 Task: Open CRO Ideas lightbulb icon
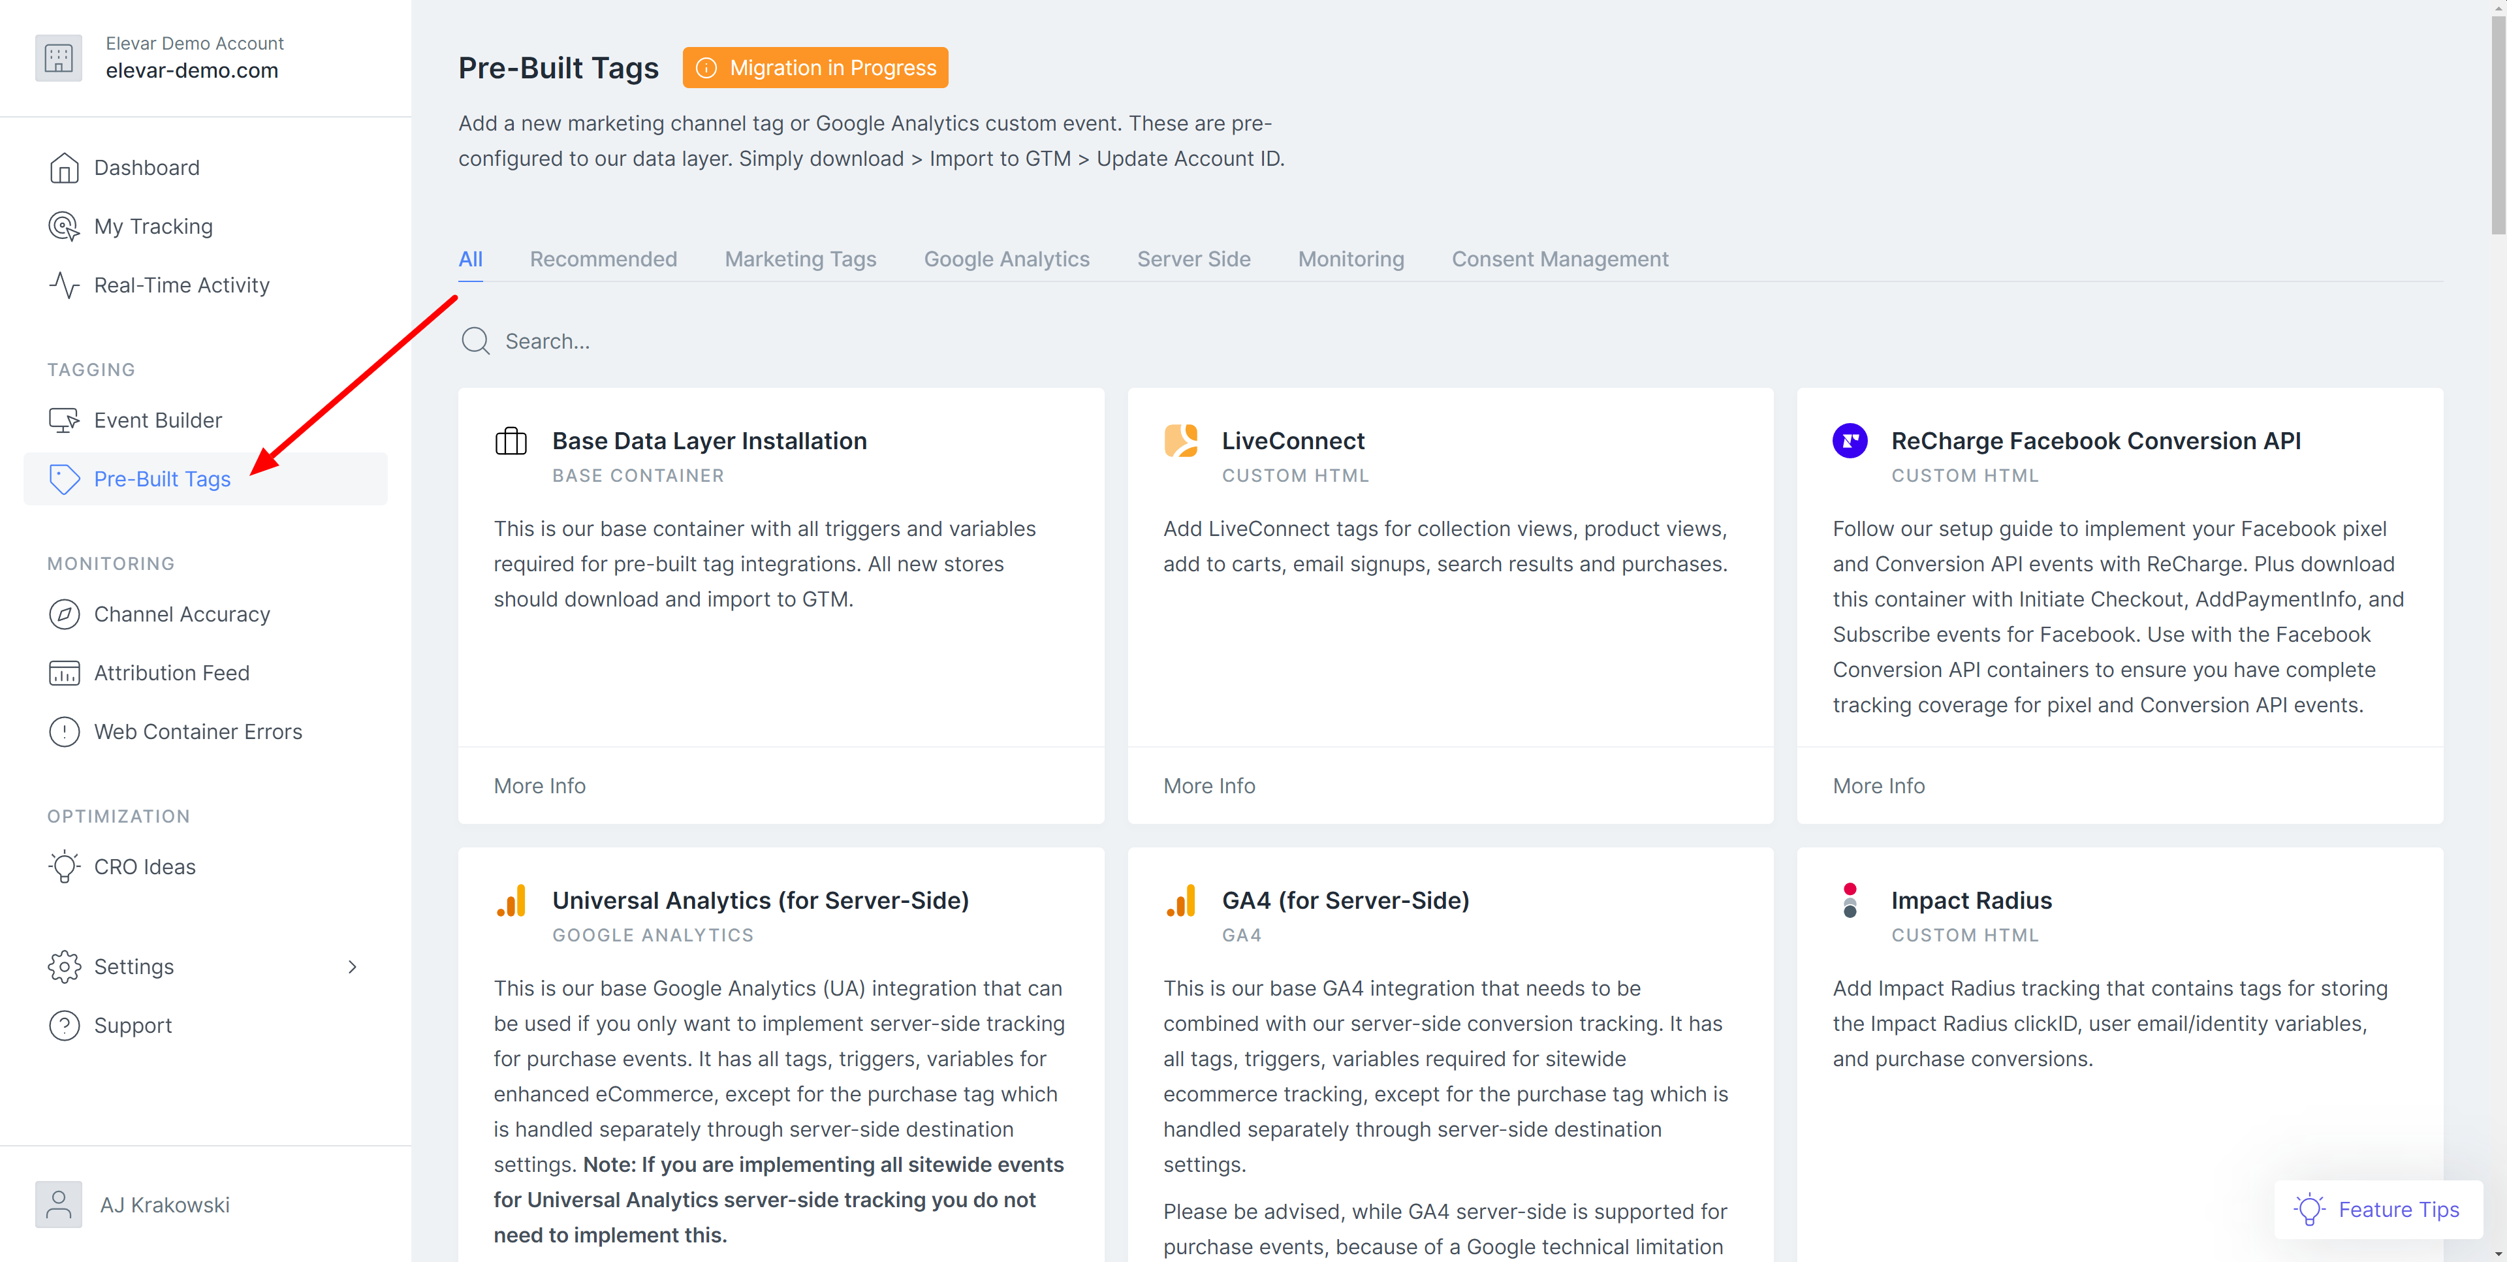pos(64,866)
